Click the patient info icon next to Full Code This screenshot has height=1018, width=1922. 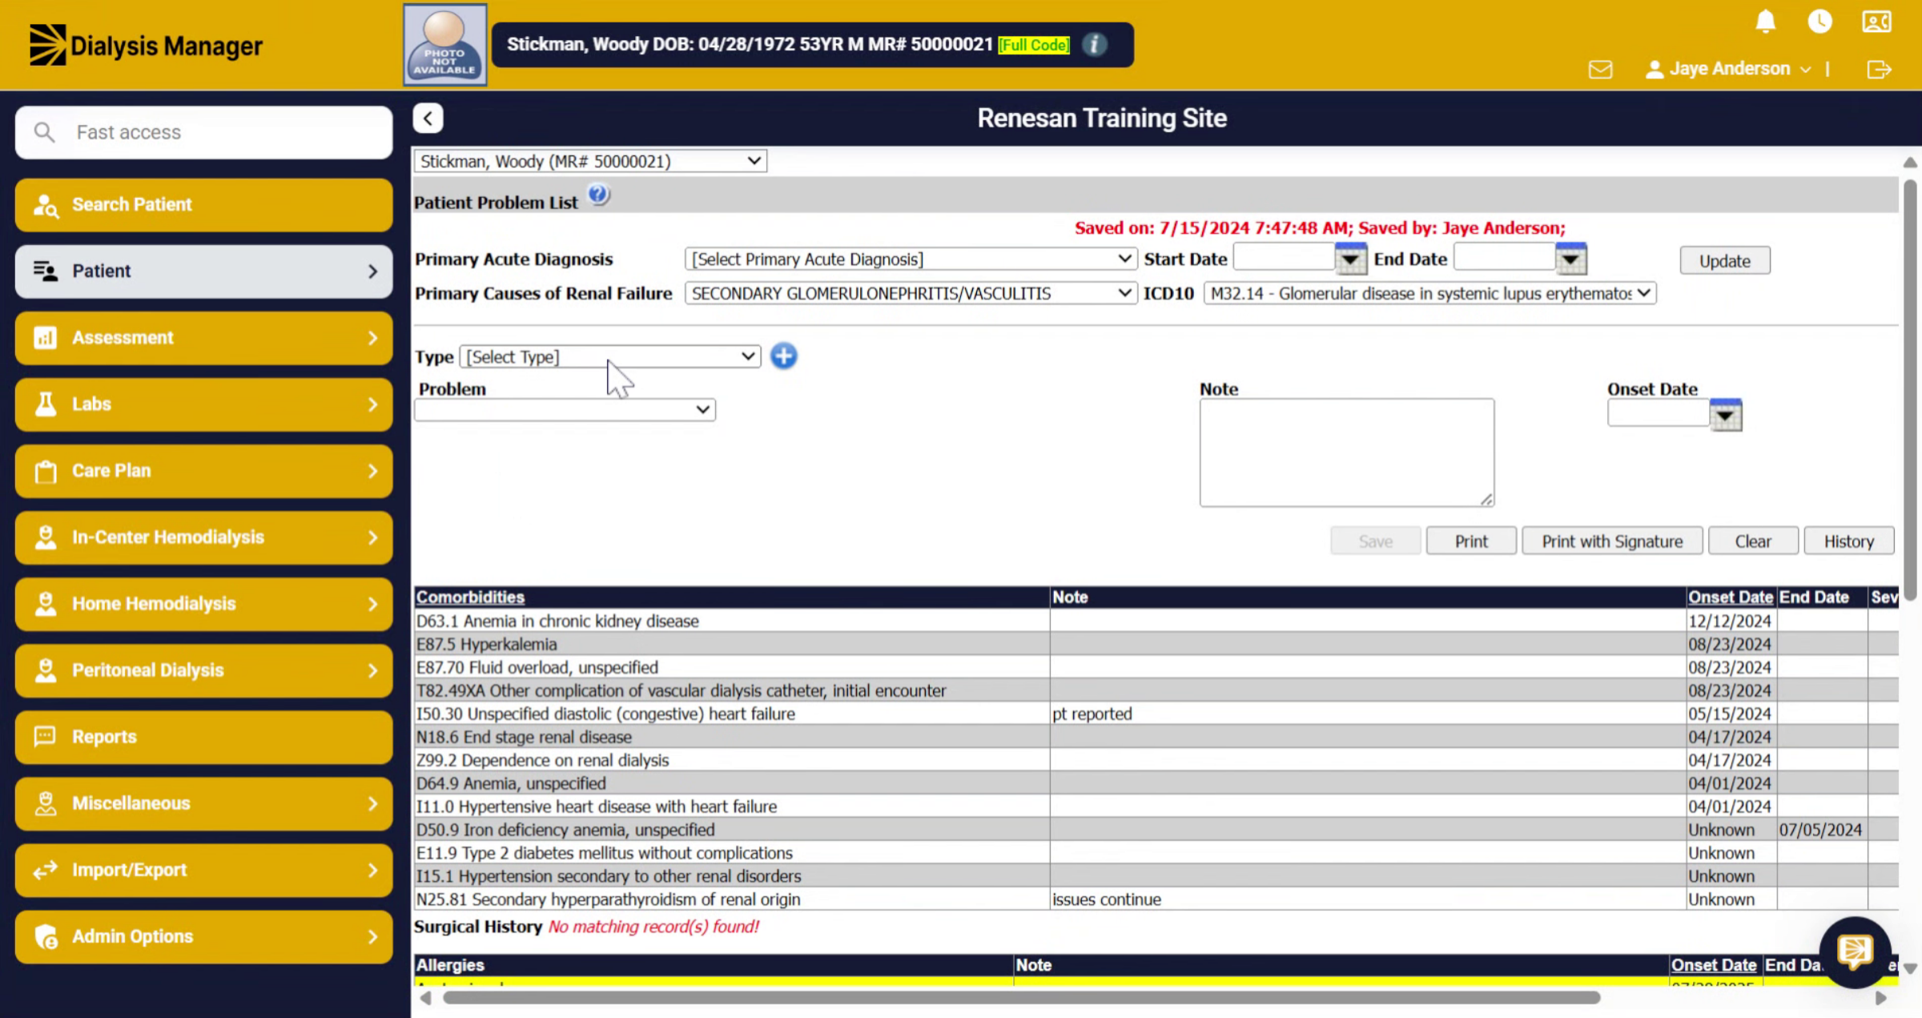1095,44
